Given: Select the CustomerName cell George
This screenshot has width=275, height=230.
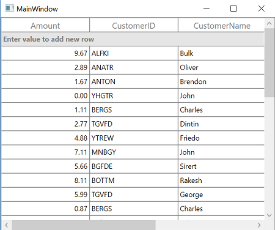Looking at the screenshot, I should [x=221, y=195].
